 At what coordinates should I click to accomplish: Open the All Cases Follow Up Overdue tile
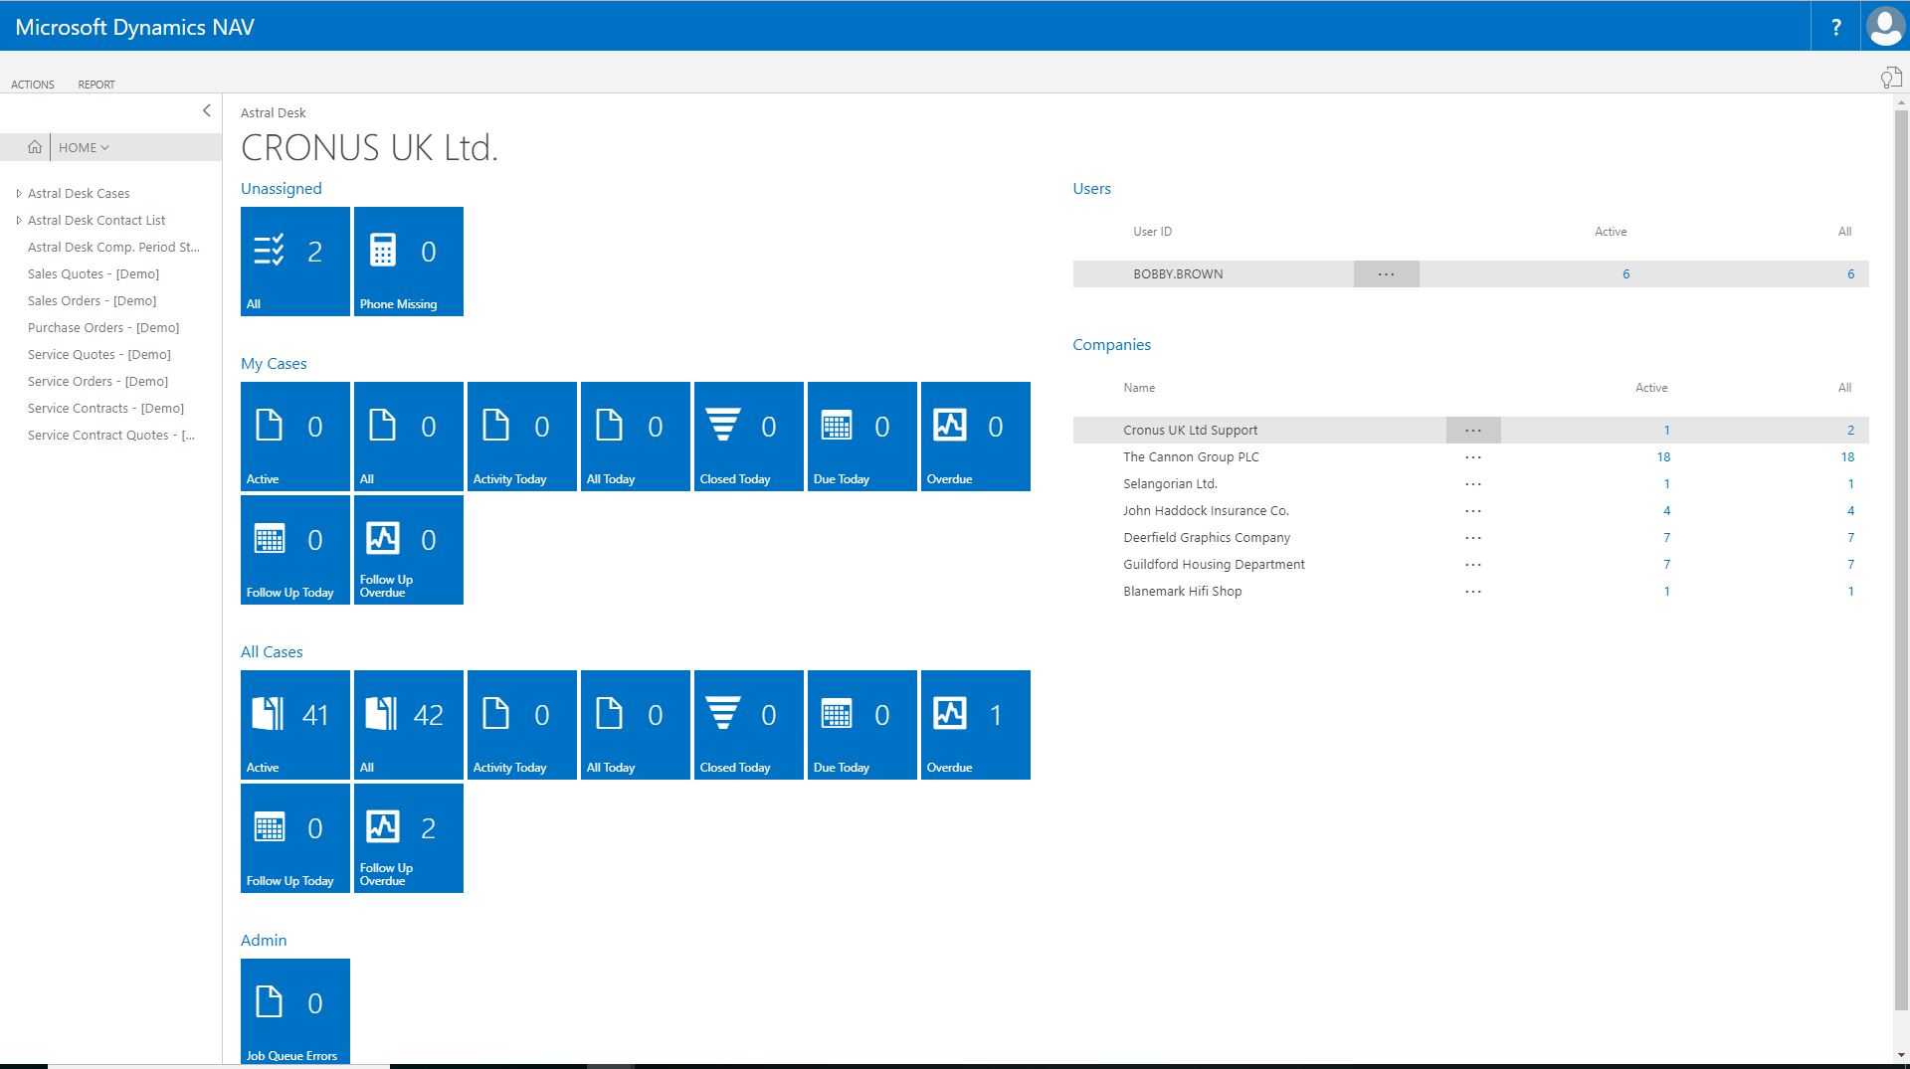409,838
